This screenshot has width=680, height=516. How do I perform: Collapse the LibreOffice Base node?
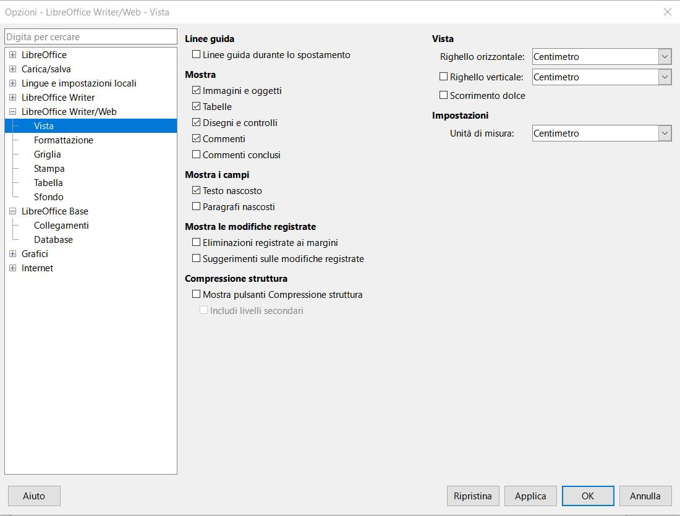pyautogui.click(x=12, y=211)
